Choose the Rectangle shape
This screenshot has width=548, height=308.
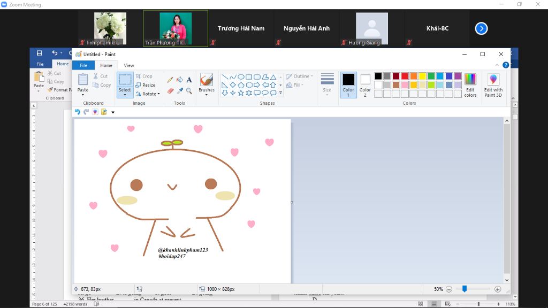[x=249, y=77]
